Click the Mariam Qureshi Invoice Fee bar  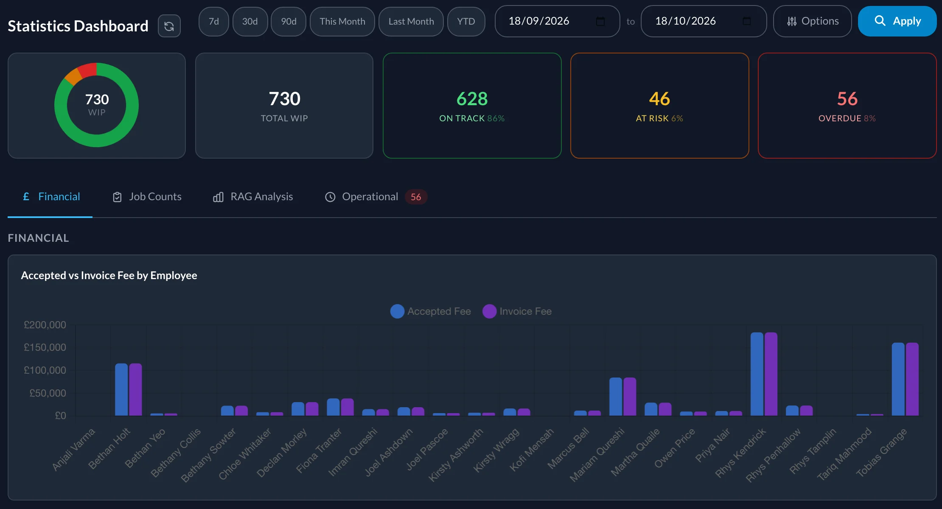click(x=630, y=397)
